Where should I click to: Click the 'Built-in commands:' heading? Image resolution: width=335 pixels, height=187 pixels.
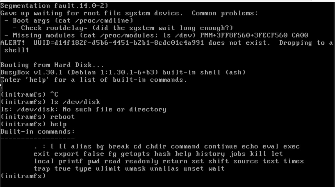coord(37,132)
